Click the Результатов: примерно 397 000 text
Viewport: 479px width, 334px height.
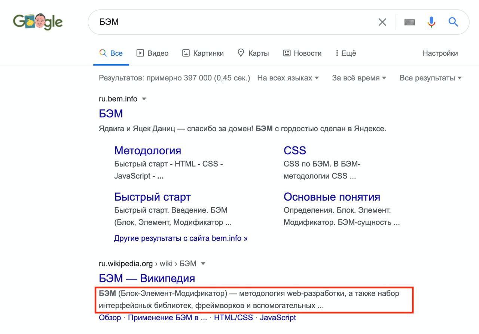click(174, 78)
